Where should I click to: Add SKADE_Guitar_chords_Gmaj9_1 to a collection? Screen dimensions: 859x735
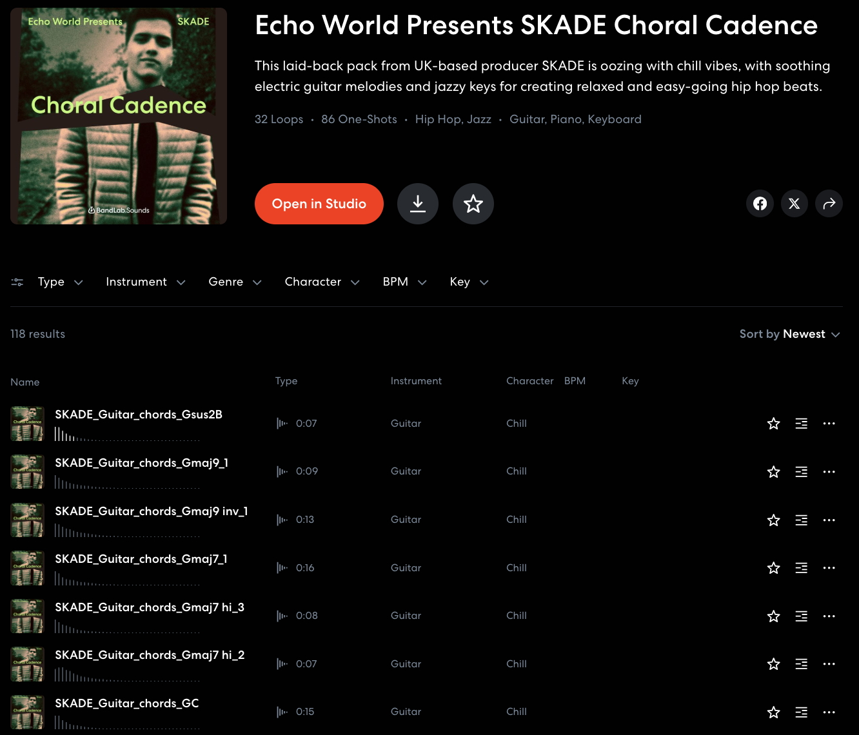802,472
